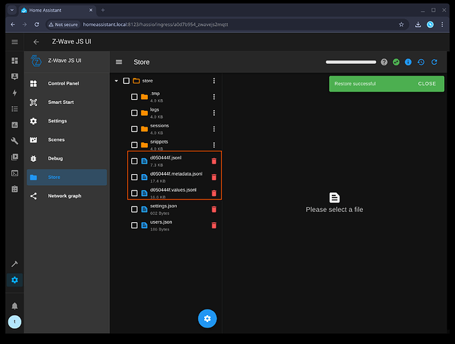455x344 pixels.
Task: Select the settings.json checkbox
Action: pos(134,209)
